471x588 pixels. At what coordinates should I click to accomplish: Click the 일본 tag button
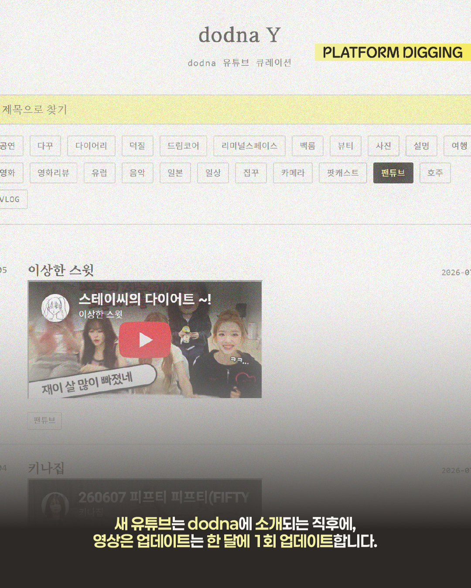point(175,173)
